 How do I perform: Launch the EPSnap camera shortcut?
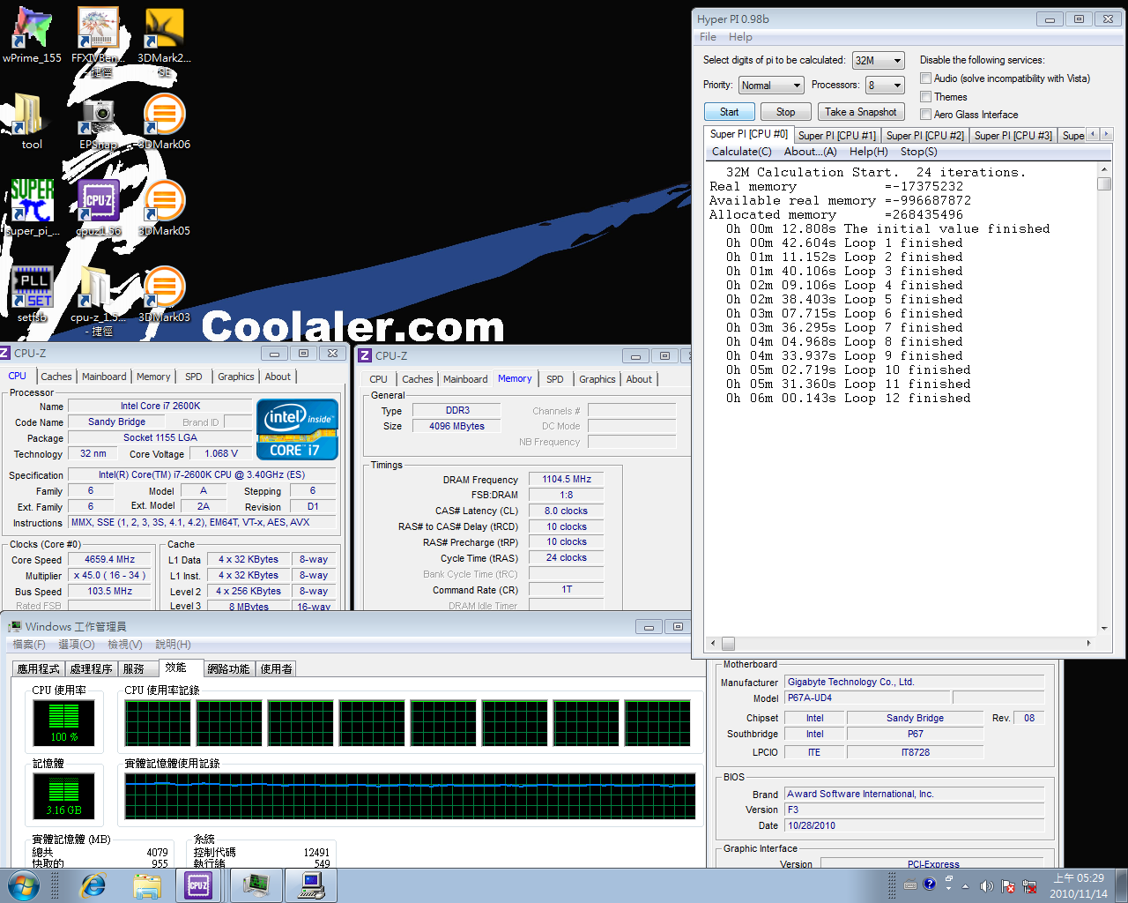coord(98,122)
